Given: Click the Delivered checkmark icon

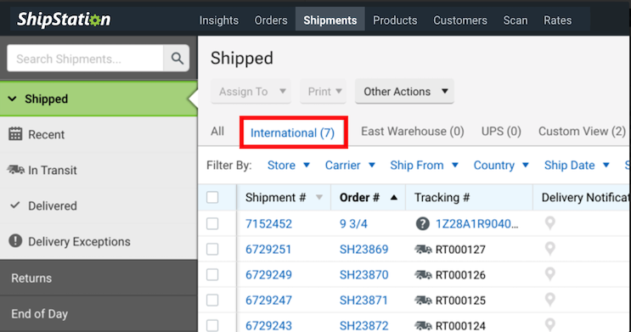Looking at the screenshot, I should pos(15,205).
